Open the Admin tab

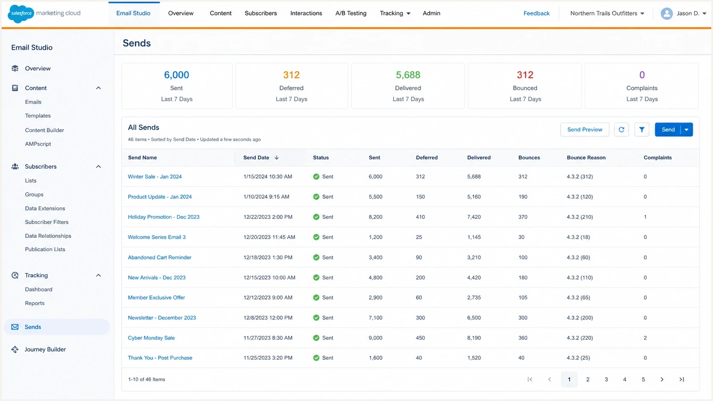(432, 13)
